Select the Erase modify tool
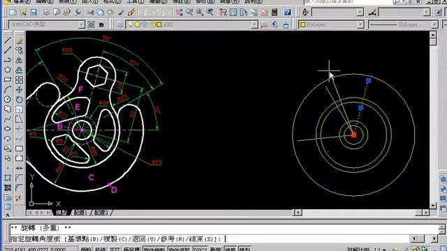The image size is (447, 251). 19,40
